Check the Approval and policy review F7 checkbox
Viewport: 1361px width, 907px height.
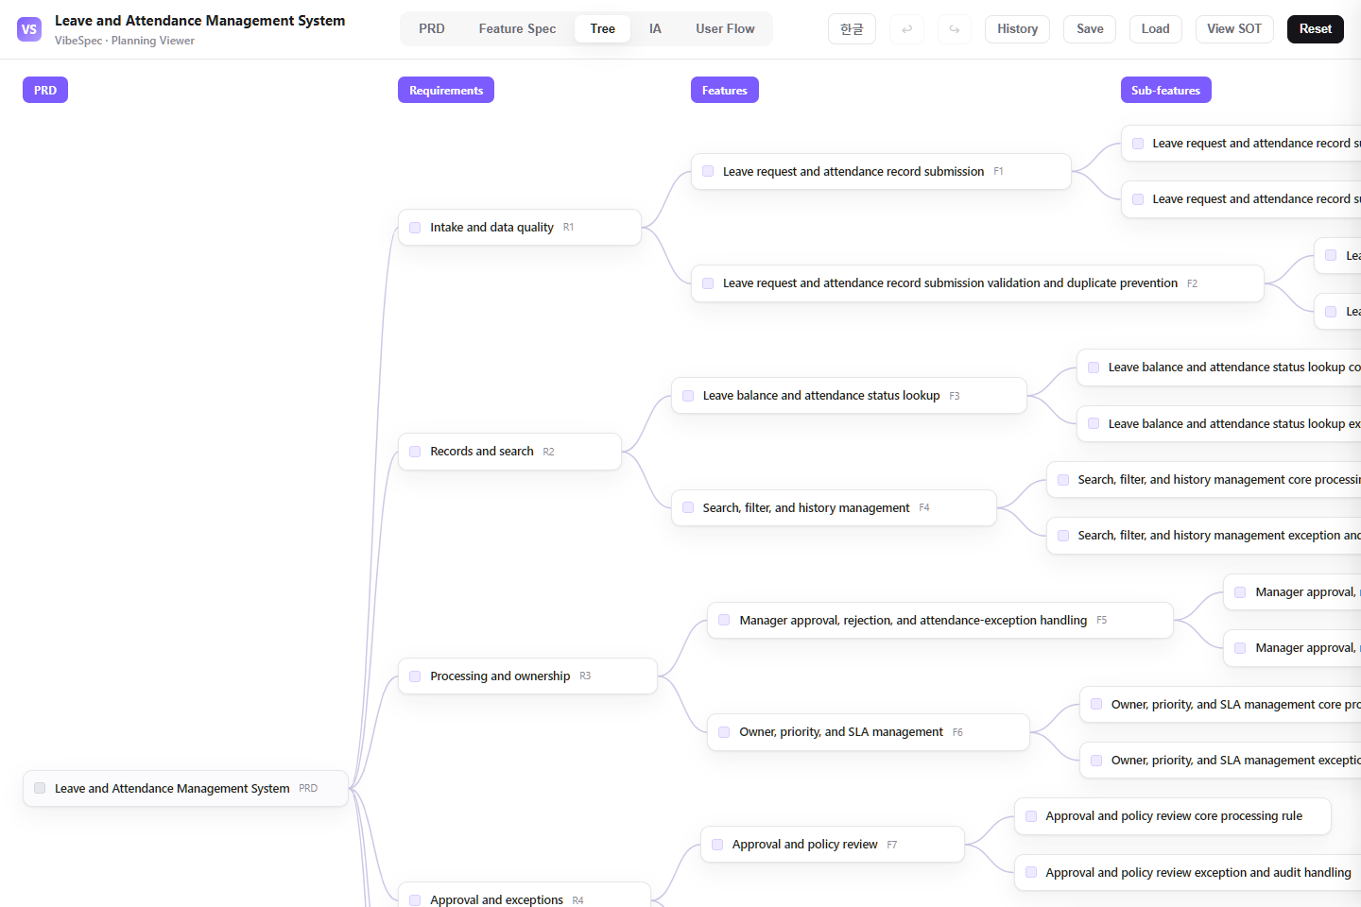pyautogui.click(x=717, y=845)
